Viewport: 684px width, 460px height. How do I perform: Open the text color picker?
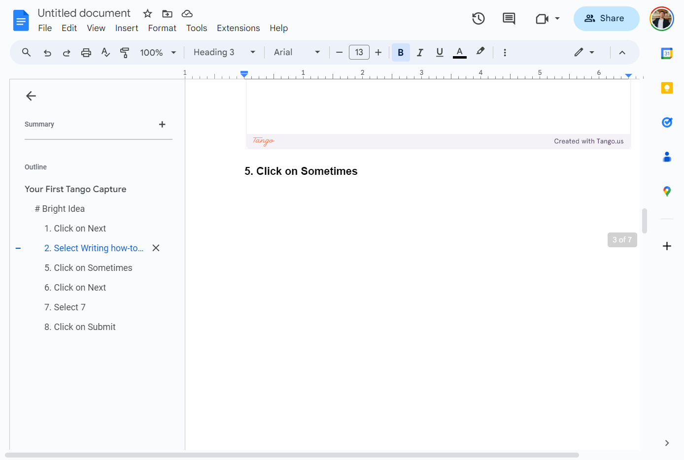459,52
